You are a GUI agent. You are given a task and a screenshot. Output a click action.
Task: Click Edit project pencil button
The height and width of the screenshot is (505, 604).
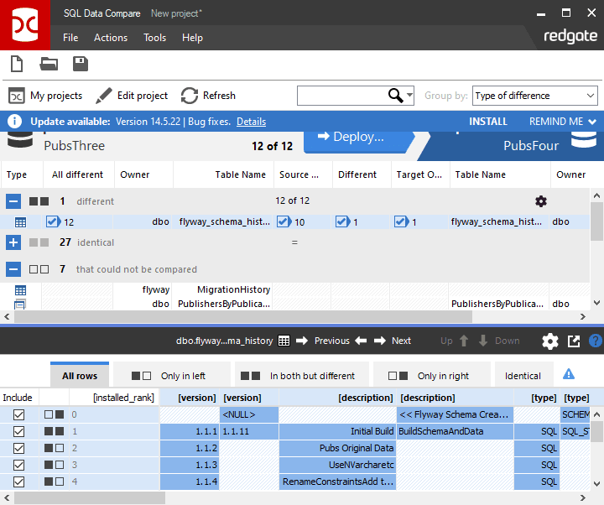coord(132,96)
